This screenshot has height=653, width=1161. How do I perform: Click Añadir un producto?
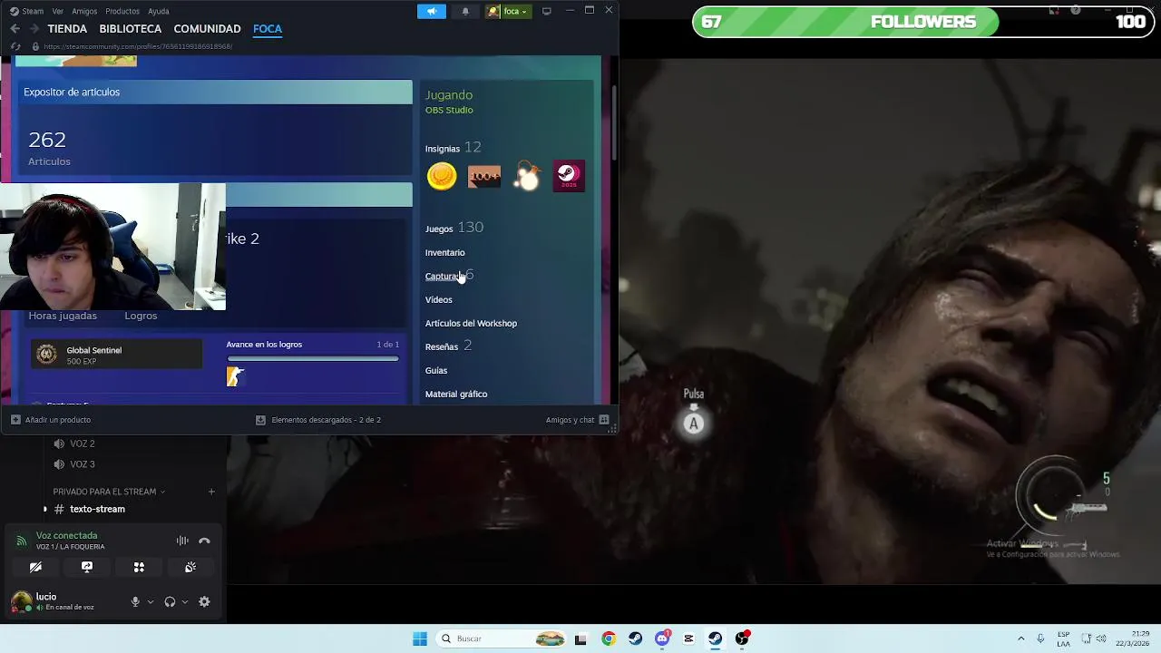click(x=51, y=420)
